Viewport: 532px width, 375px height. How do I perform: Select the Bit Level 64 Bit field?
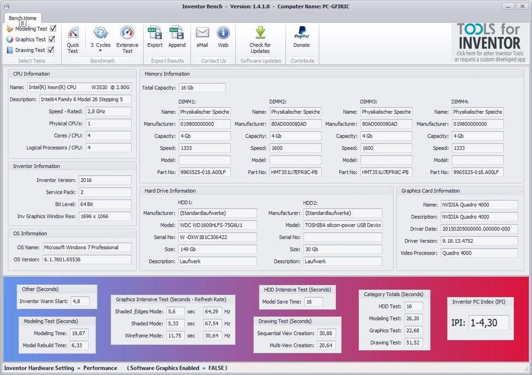(x=105, y=204)
